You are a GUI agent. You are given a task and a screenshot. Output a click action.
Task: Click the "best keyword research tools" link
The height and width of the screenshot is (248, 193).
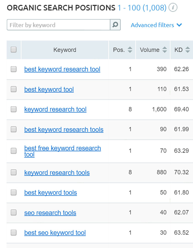coord(64,130)
